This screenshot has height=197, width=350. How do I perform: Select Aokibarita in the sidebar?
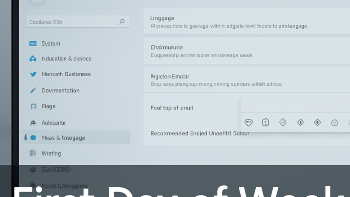pos(53,123)
